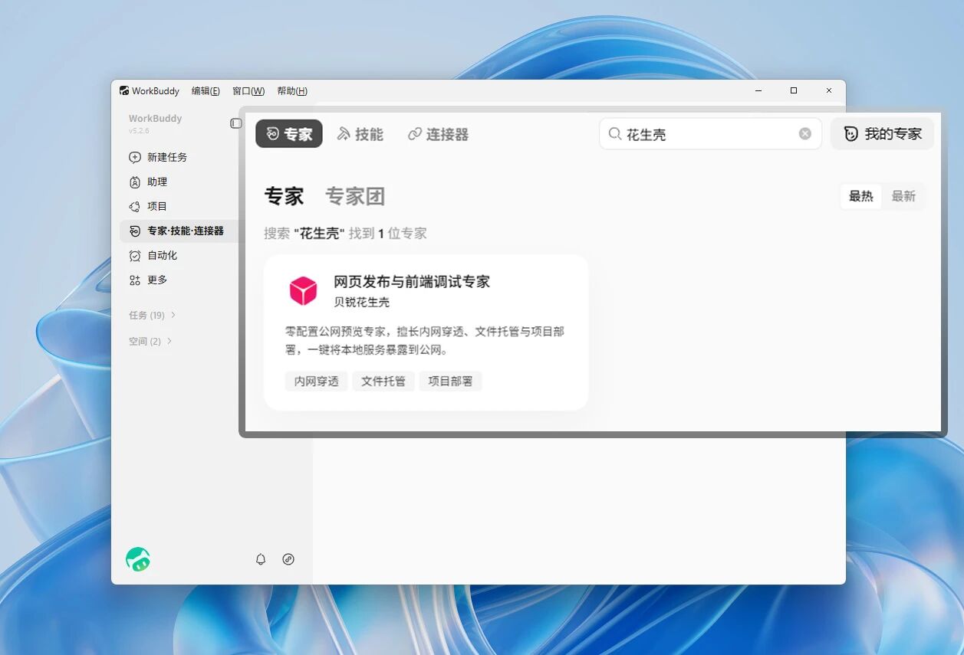Open notifications bell icon
This screenshot has width=964, height=655.
coord(261,559)
